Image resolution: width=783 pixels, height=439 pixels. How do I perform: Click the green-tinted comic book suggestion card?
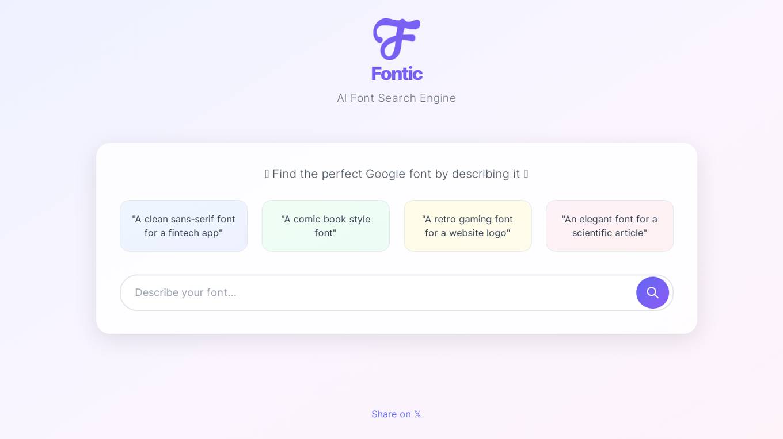pos(326,226)
